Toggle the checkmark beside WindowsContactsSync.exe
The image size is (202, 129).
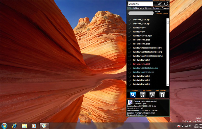click(x=130, y=68)
